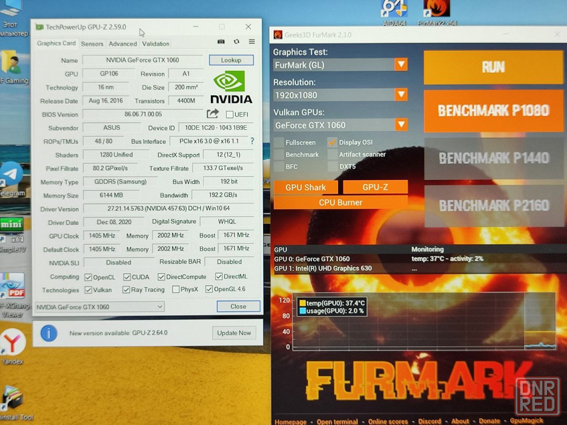The image size is (567, 425).
Task: Open the green mini desktop icon
Action: (x=11, y=224)
